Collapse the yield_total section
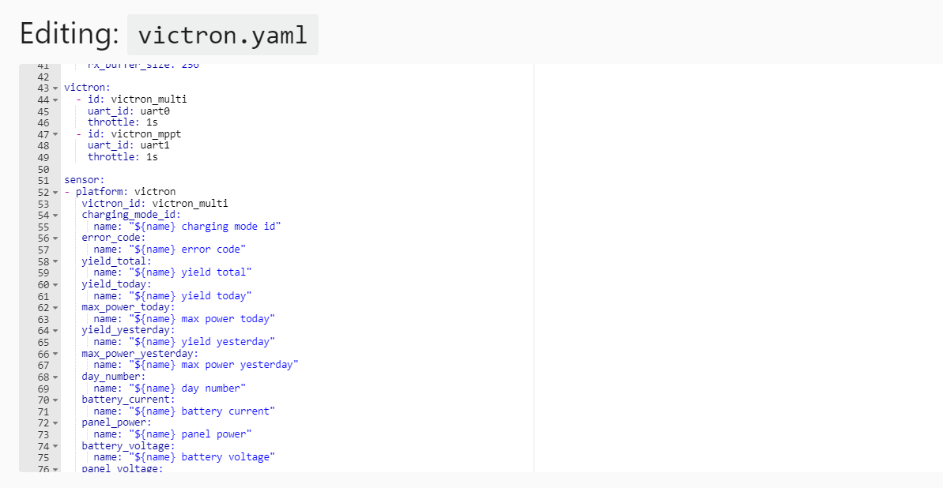This screenshot has height=488, width=943. coord(55,261)
